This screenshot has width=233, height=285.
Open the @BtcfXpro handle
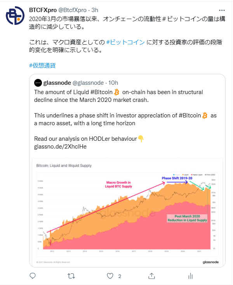tap(72, 10)
